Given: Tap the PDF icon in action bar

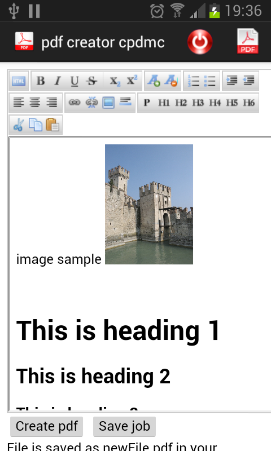Looking at the screenshot, I should (x=248, y=41).
